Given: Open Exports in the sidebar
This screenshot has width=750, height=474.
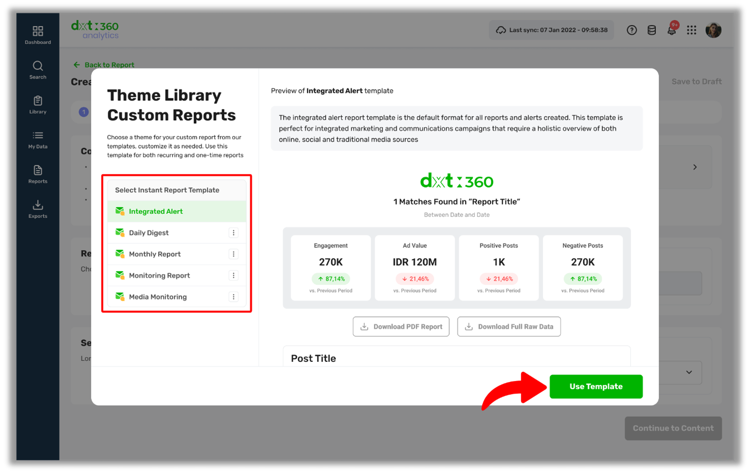Looking at the screenshot, I should pyautogui.click(x=38, y=209).
